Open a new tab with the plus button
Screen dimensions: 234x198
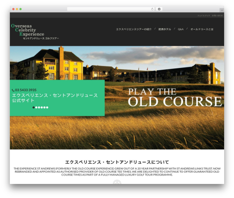(x=222, y=10)
